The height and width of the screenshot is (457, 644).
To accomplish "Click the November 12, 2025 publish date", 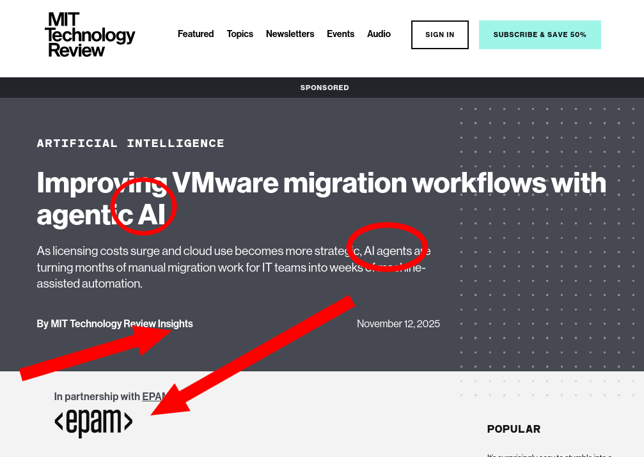I will (398, 323).
